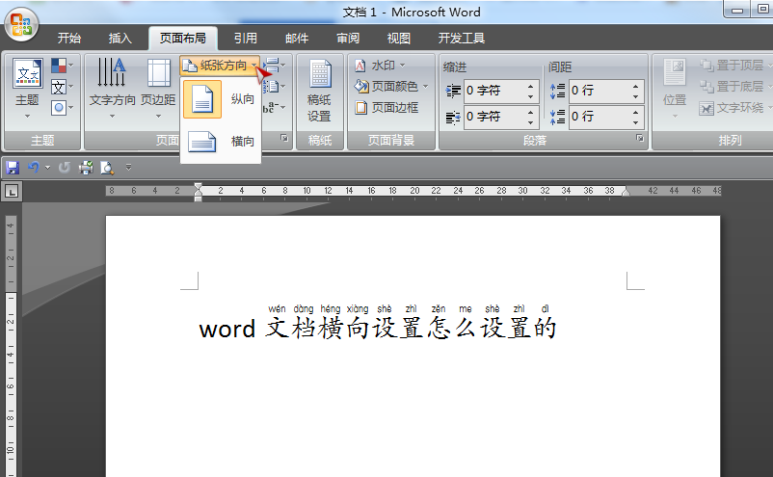Increase left indent with up arrow
The height and width of the screenshot is (477, 773).
(x=530, y=86)
